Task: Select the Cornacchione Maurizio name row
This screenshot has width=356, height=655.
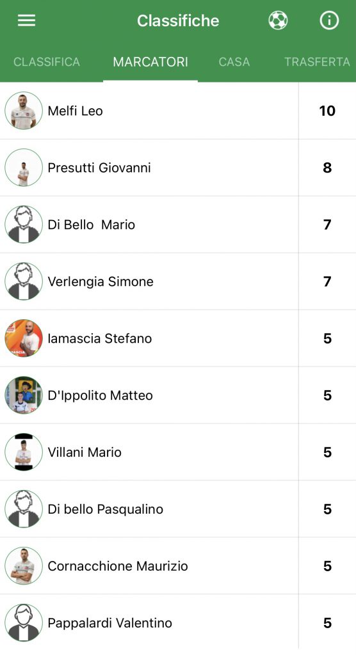Action: pyautogui.click(x=149, y=565)
